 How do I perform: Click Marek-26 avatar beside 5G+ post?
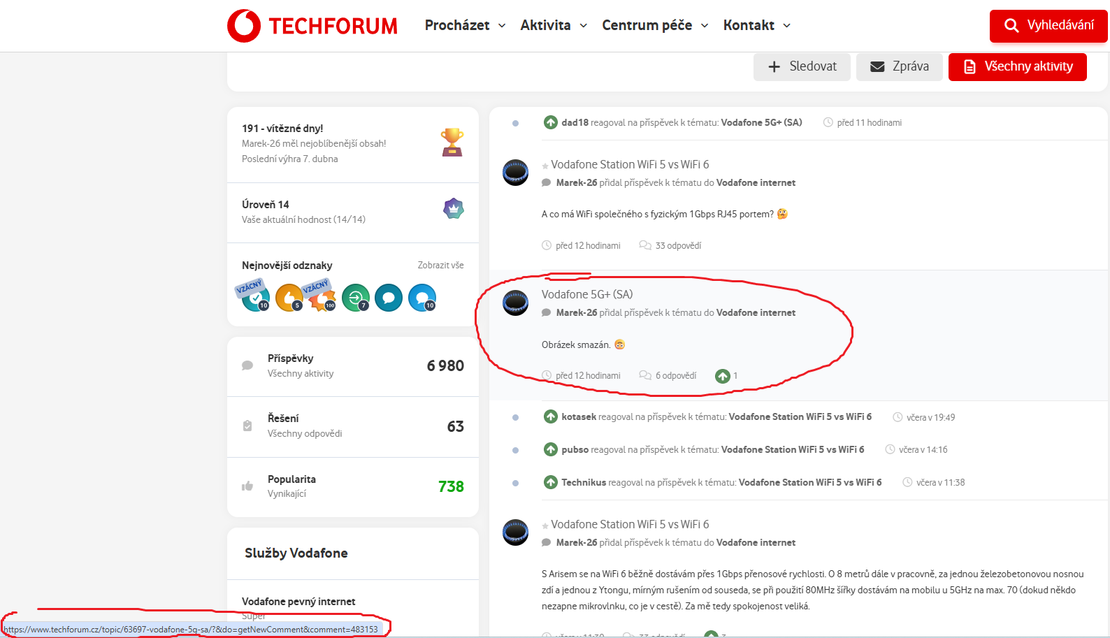tap(516, 303)
